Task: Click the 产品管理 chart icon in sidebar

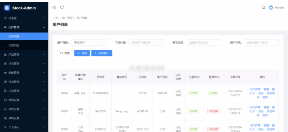Action: pos(5,55)
